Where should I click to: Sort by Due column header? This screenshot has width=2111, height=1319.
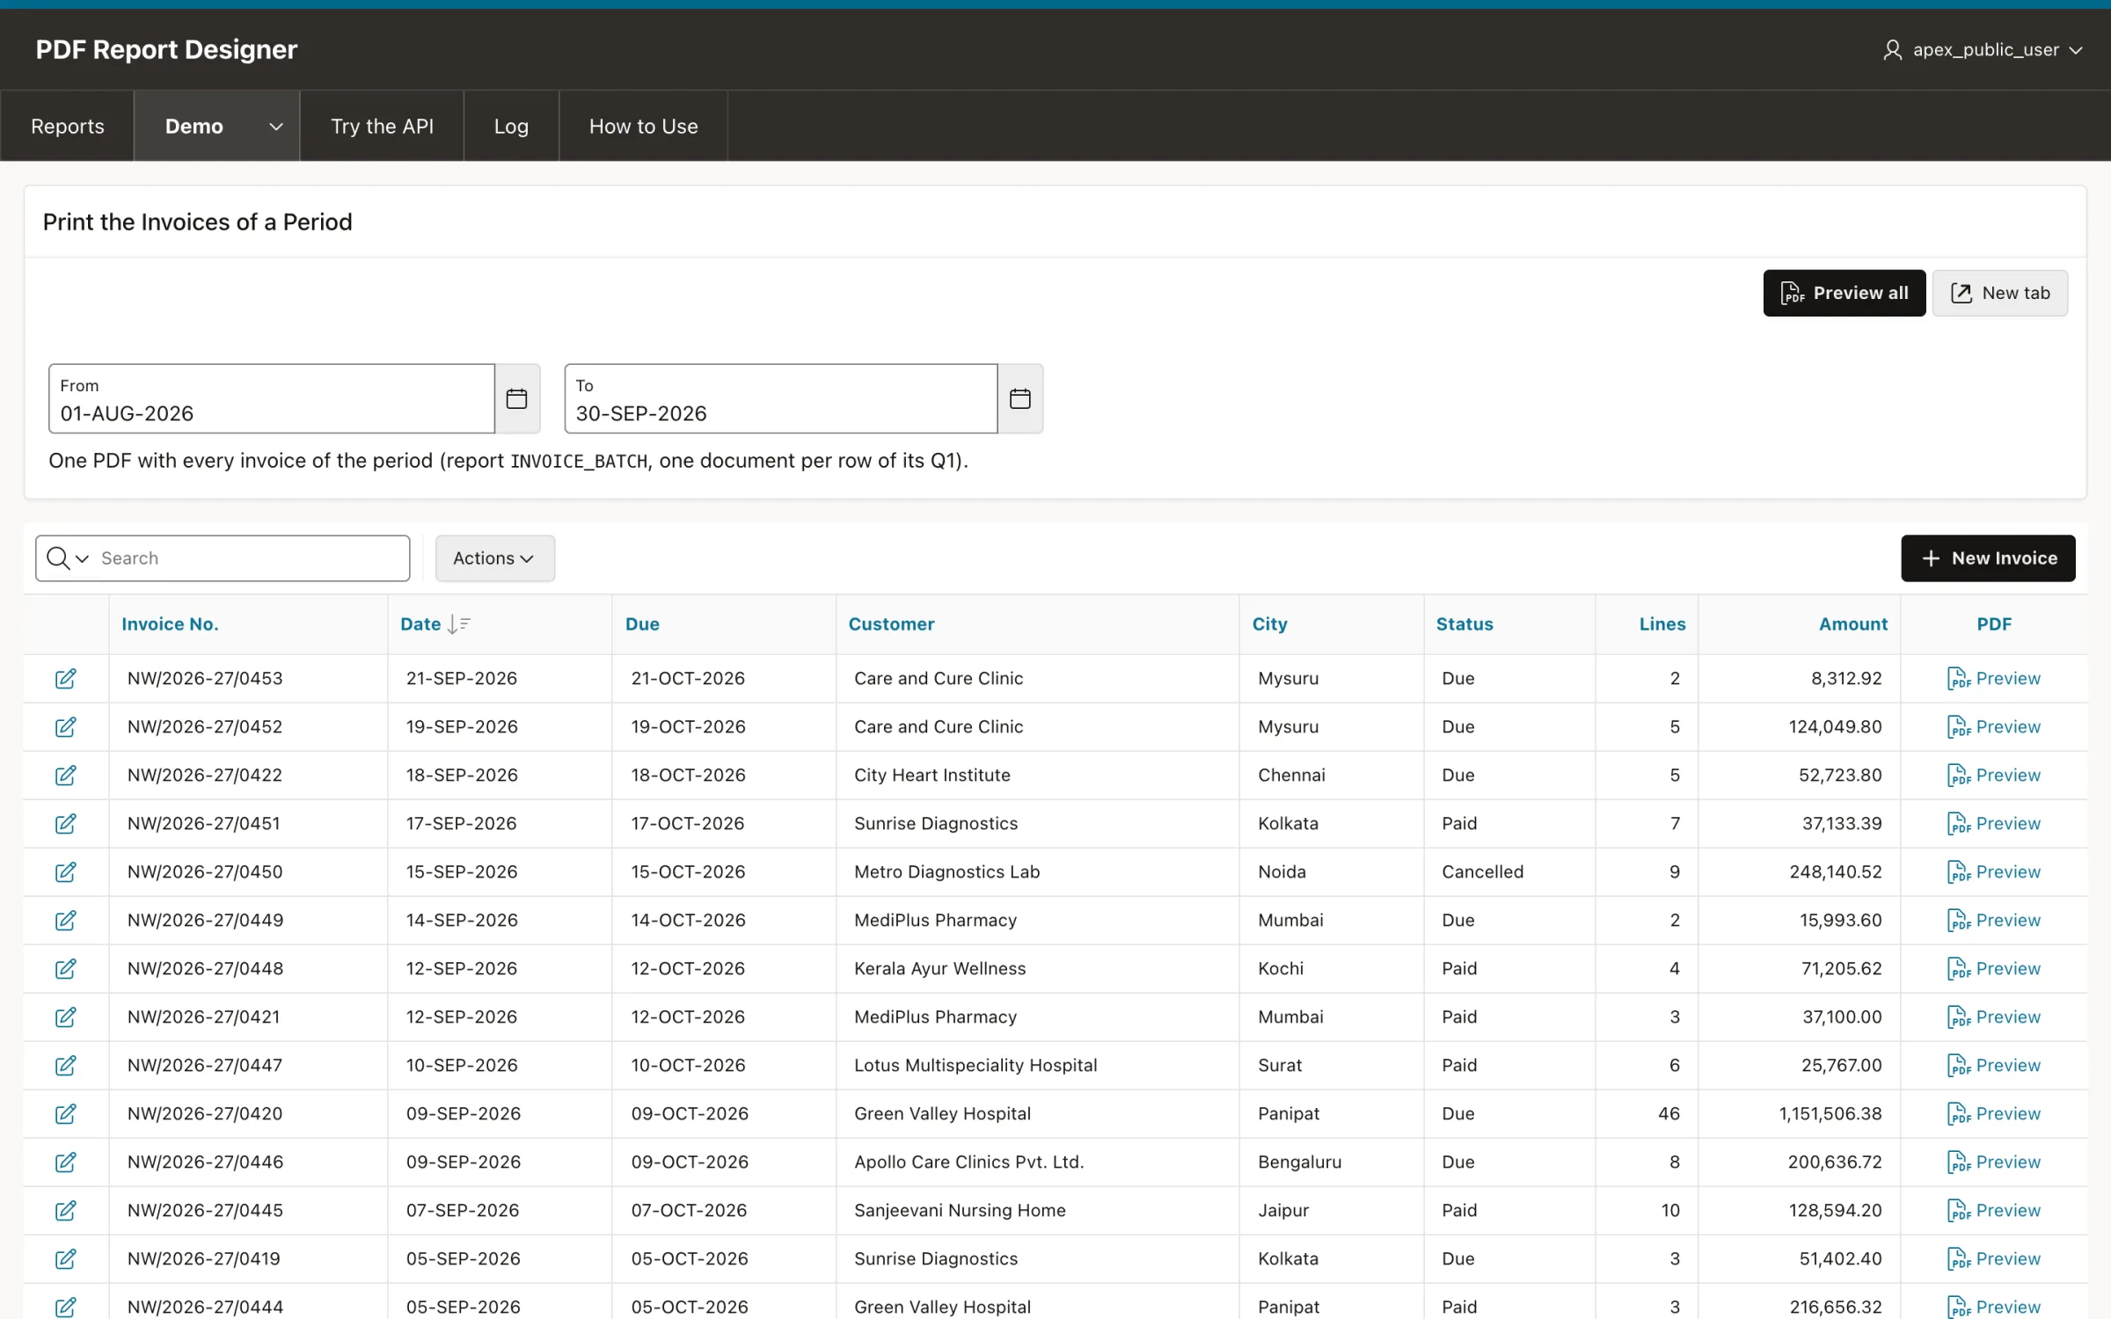coord(642,624)
